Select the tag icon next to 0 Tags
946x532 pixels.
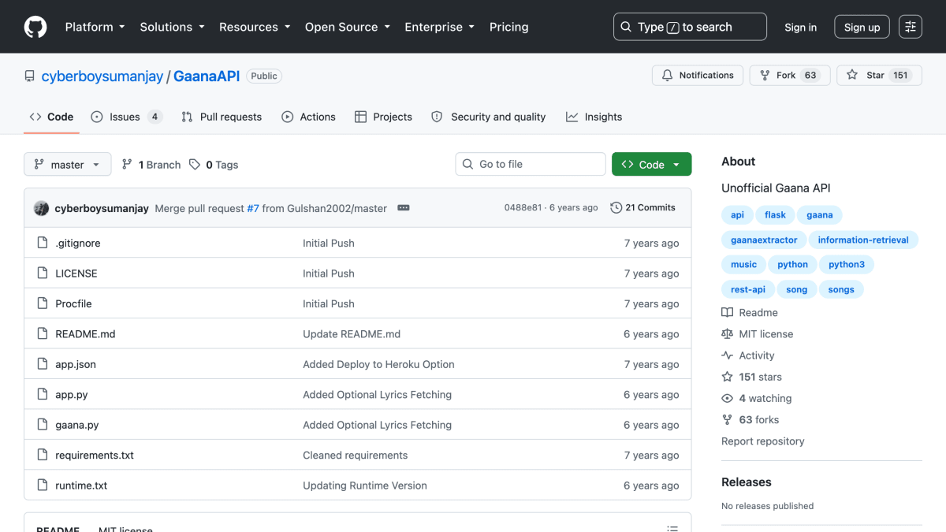195,165
